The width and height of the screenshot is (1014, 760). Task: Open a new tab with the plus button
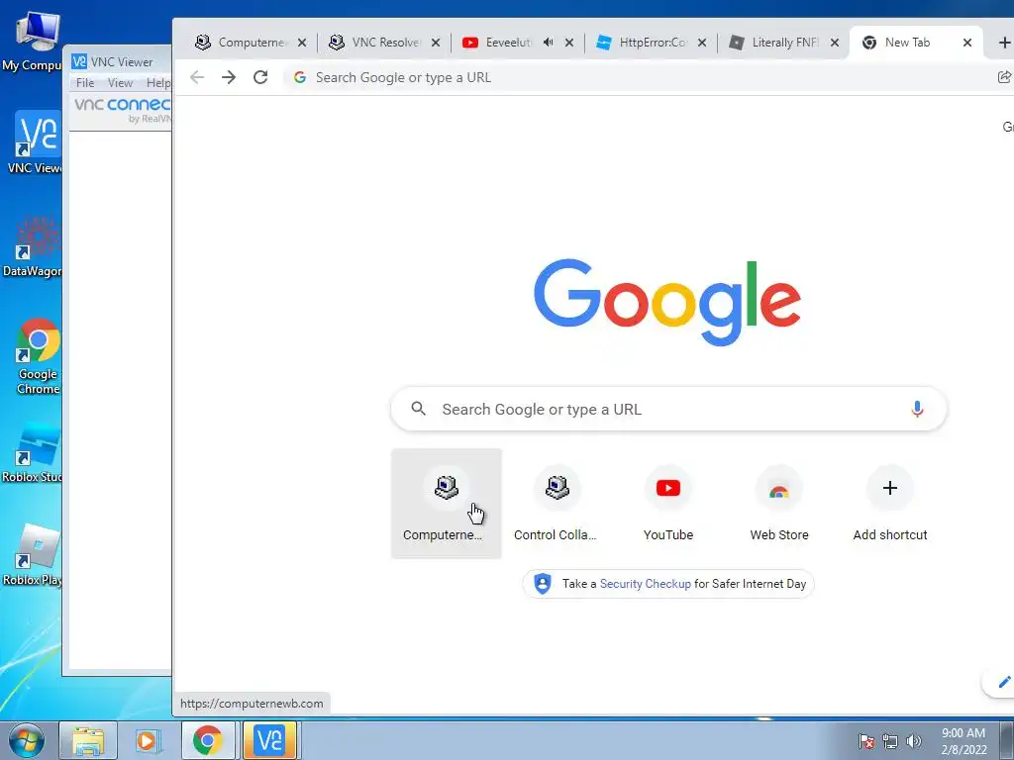tap(1004, 43)
